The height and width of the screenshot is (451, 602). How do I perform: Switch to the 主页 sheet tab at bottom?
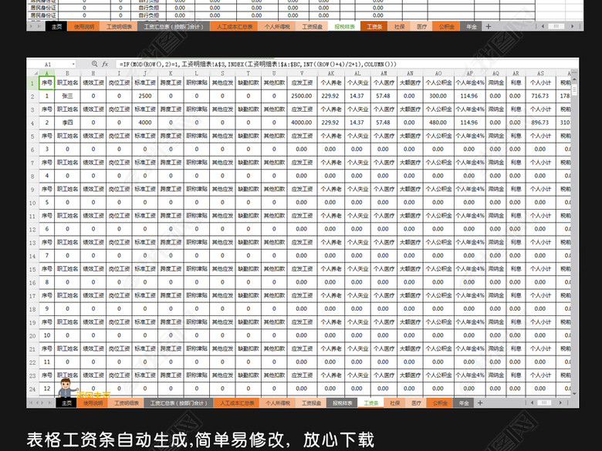(x=66, y=402)
